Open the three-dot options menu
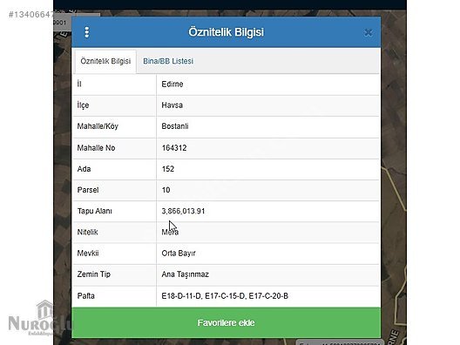 (86, 32)
